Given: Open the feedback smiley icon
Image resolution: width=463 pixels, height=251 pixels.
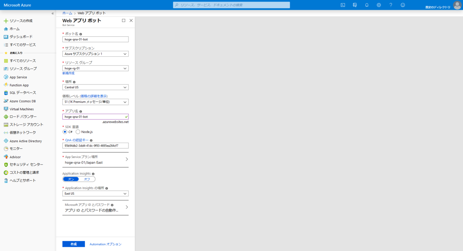Looking at the screenshot, I should click(x=403, y=5).
